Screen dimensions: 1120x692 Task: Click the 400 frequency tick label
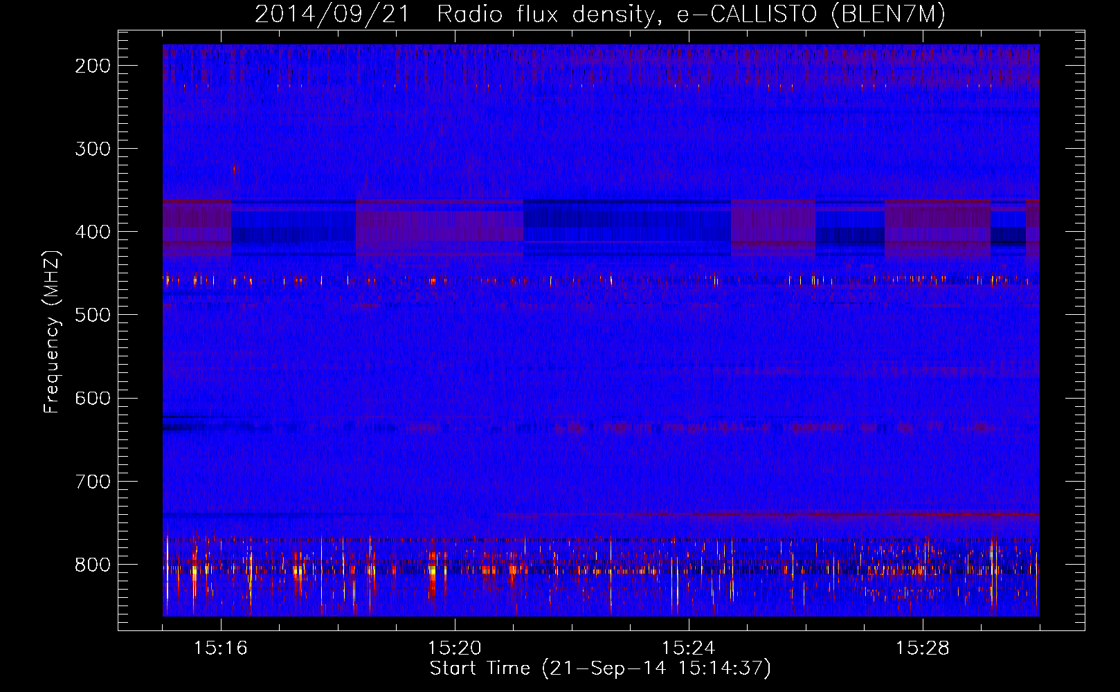click(x=92, y=232)
